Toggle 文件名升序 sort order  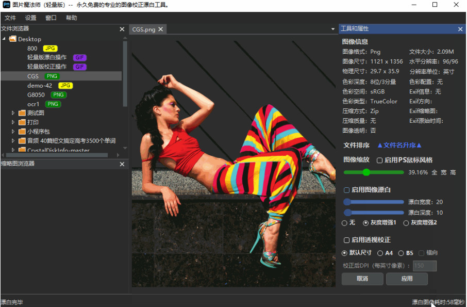[x=399, y=146]
